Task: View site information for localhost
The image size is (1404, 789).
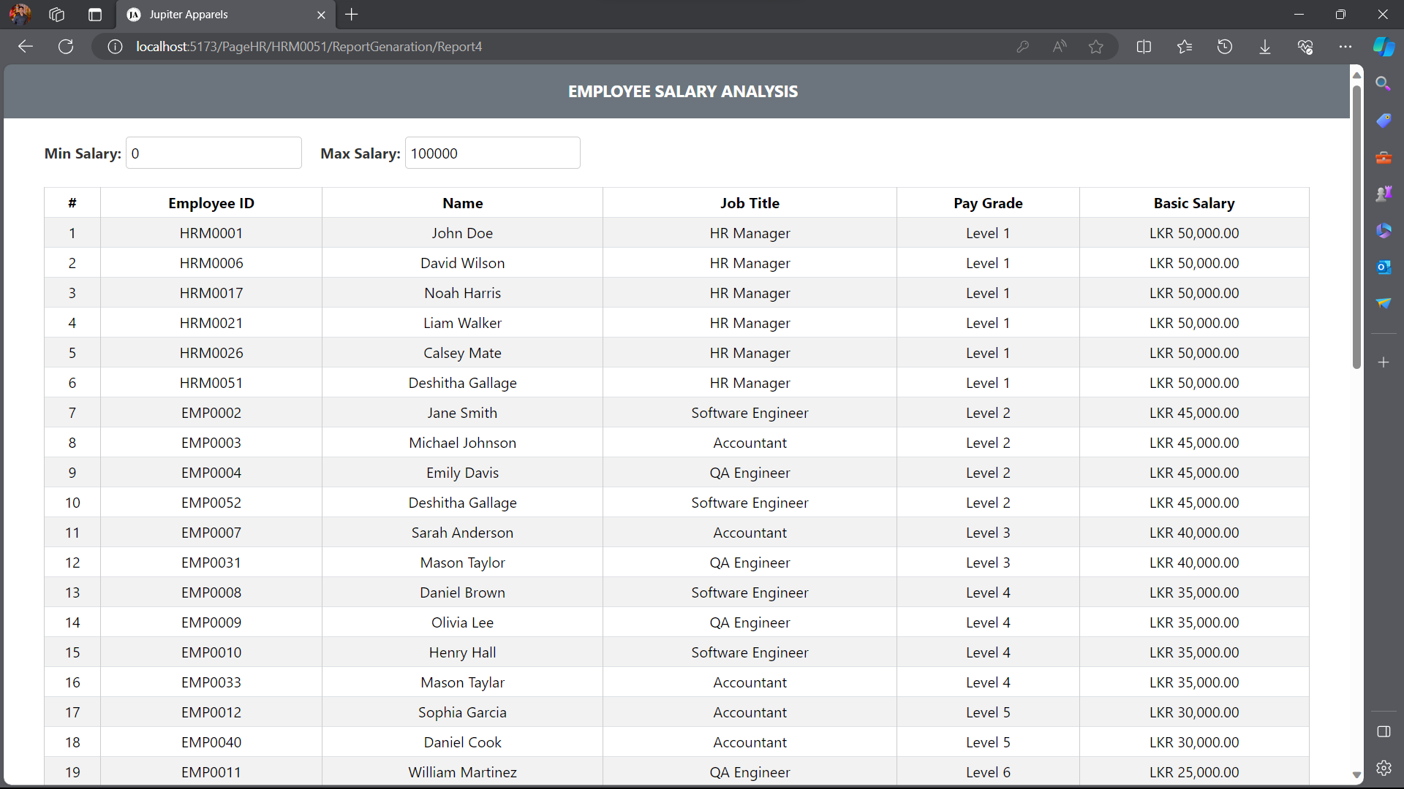Action: 115,46
